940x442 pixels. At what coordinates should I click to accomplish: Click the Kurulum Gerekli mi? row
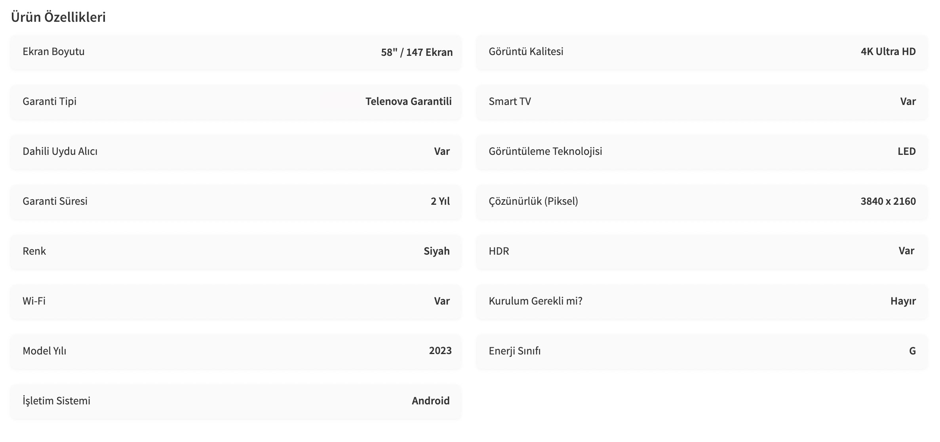[x=702, y=302]
